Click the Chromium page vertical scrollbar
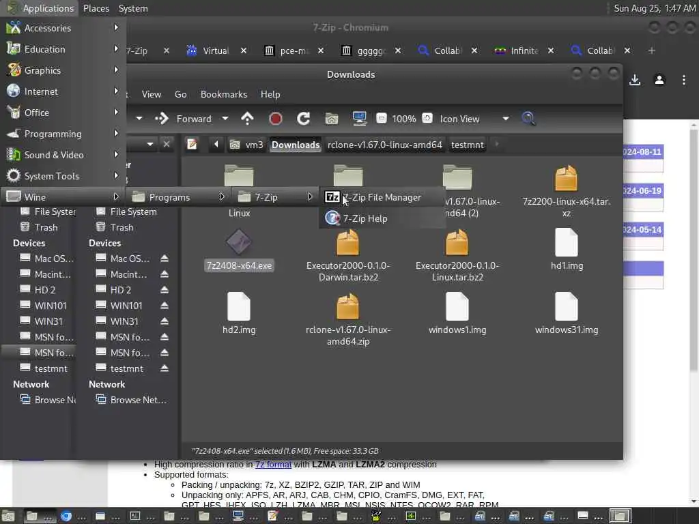This screenshot has width=699, height=524. coord(694,250)
